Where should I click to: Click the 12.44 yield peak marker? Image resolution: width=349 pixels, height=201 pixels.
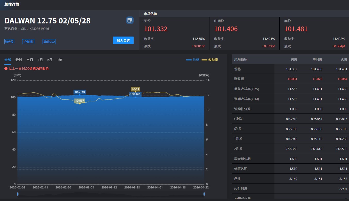pos(135,89)
